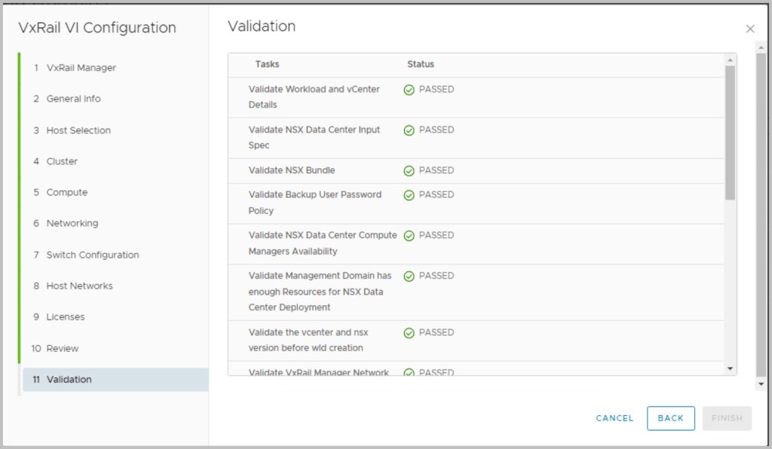The width and height of the screenshot is (772, 449).
Task: Close the VxRail VI Configuration dialog
Action: point(749,29)
